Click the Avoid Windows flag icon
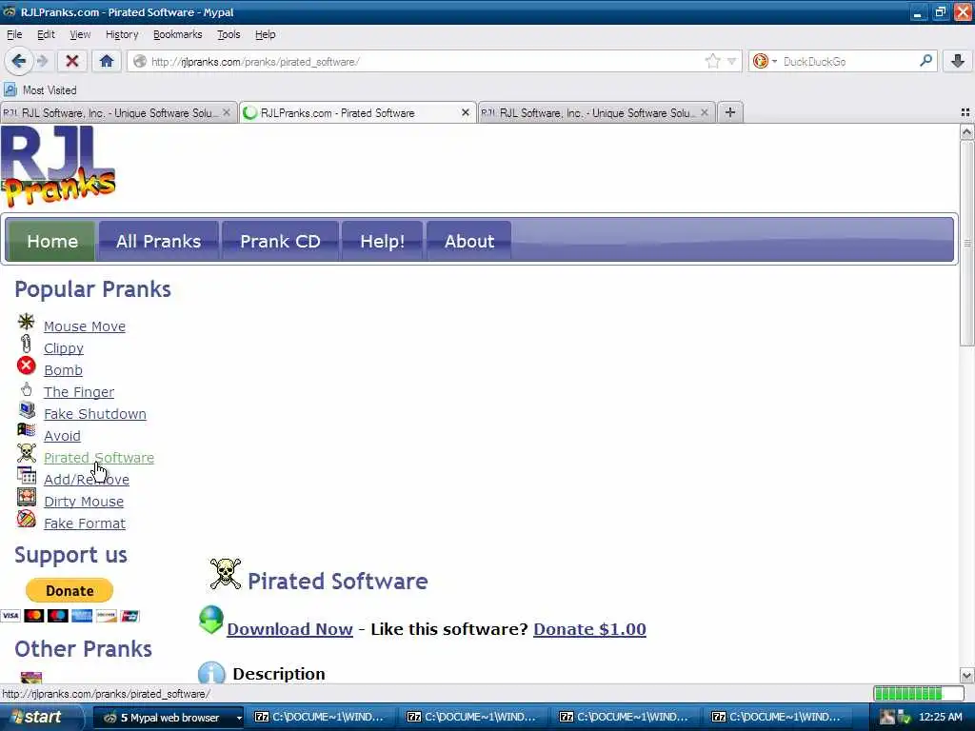The image size is (975, 731). click(x=26, y=430)
